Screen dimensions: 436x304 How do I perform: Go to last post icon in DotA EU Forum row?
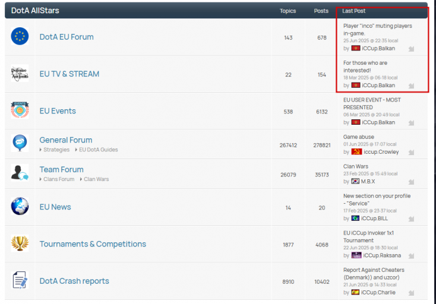[x=411, y=49]
